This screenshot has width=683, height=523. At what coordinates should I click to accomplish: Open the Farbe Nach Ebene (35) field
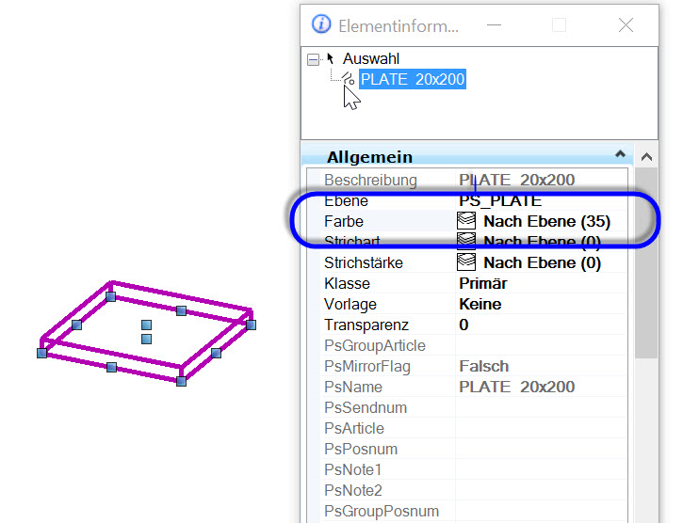coord(541,221)
